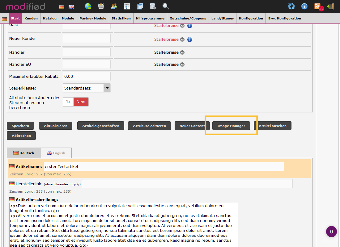Select the category tree icon in the toolbar

coord(127,6)
